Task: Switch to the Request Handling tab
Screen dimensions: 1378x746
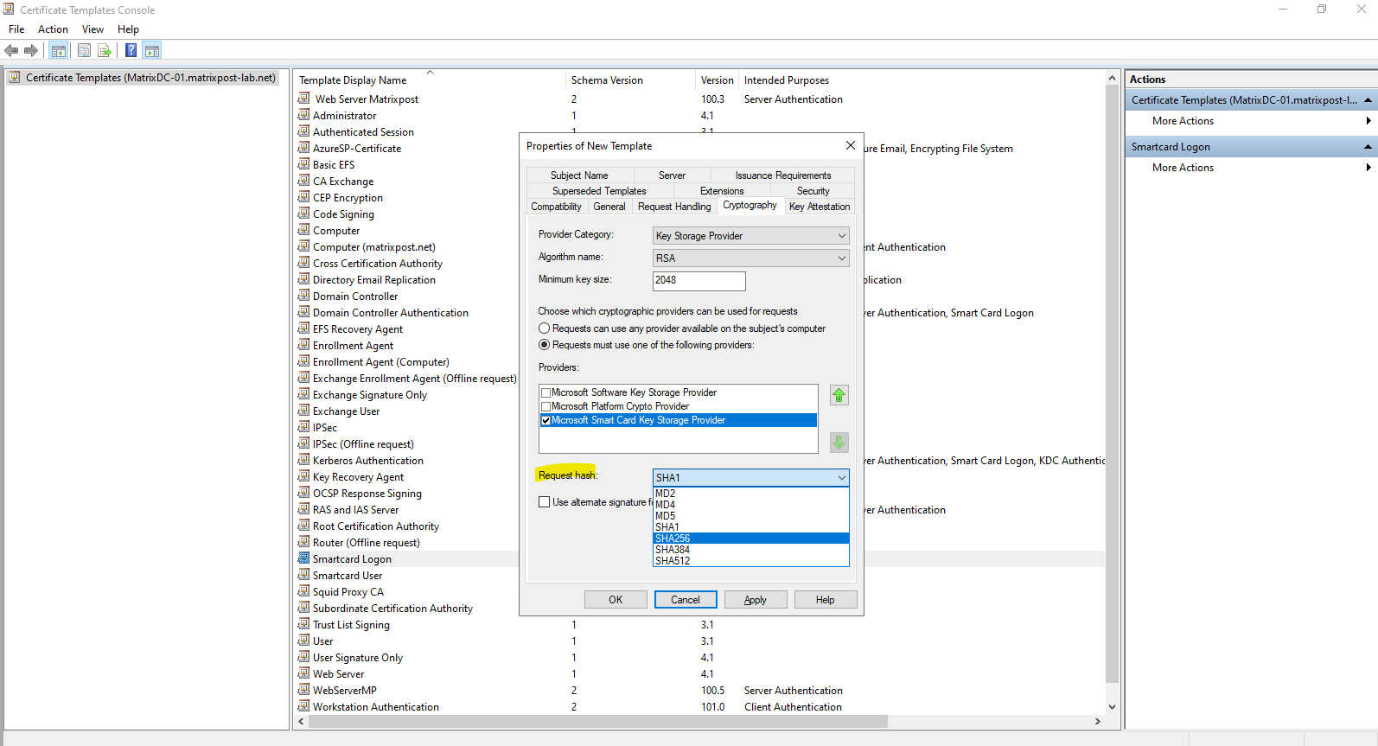Action: click(674, 207)
